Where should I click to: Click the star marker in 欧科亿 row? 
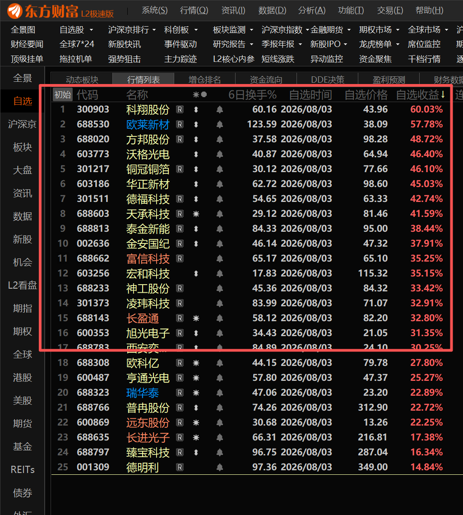click(196, 363)
